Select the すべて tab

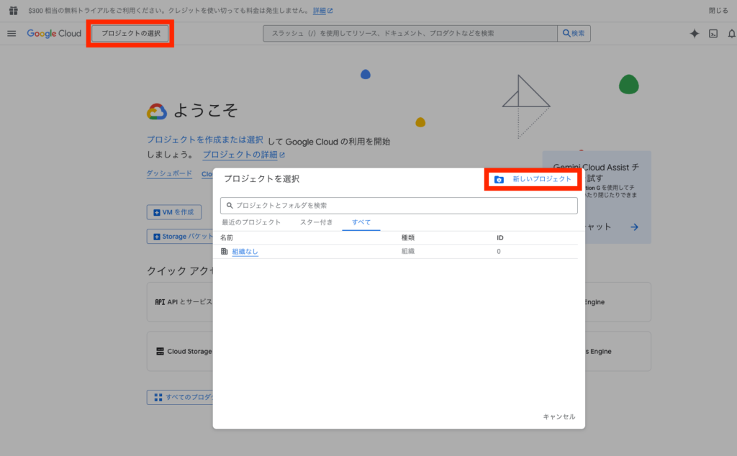[361, 222]
